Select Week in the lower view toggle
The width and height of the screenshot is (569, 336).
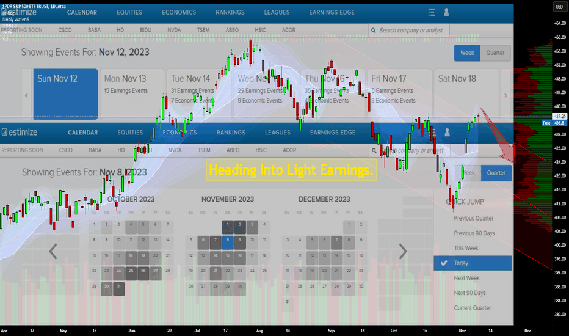(x=468, y=173)
